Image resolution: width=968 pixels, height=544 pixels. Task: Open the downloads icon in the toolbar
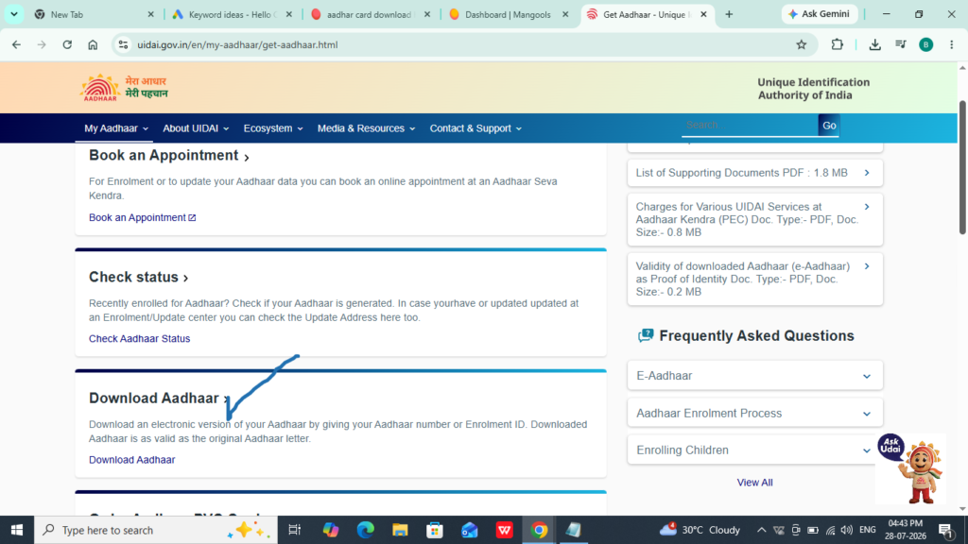tap(874, 44)
